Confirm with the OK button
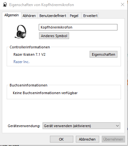This screenshot has width=128, height=146. tap(61, 139)
